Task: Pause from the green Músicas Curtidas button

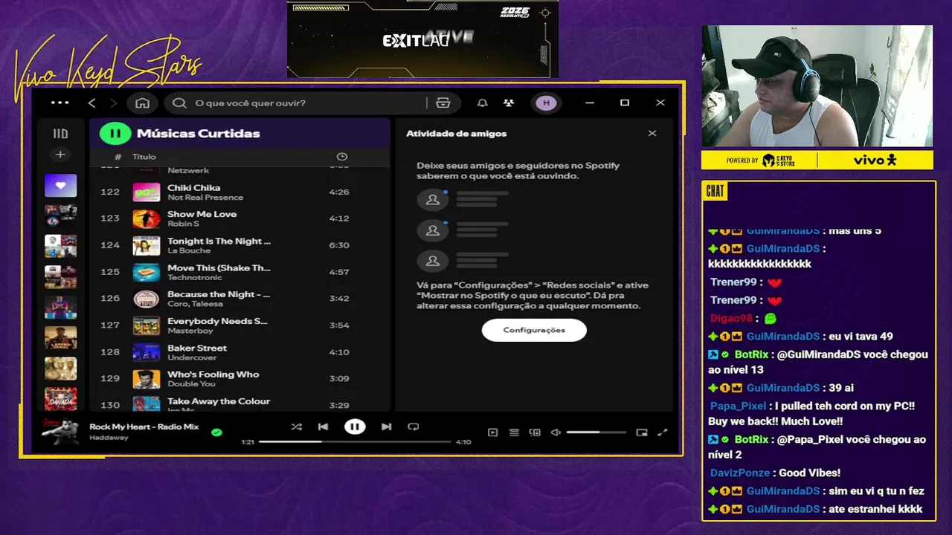Action: point(115,134)
